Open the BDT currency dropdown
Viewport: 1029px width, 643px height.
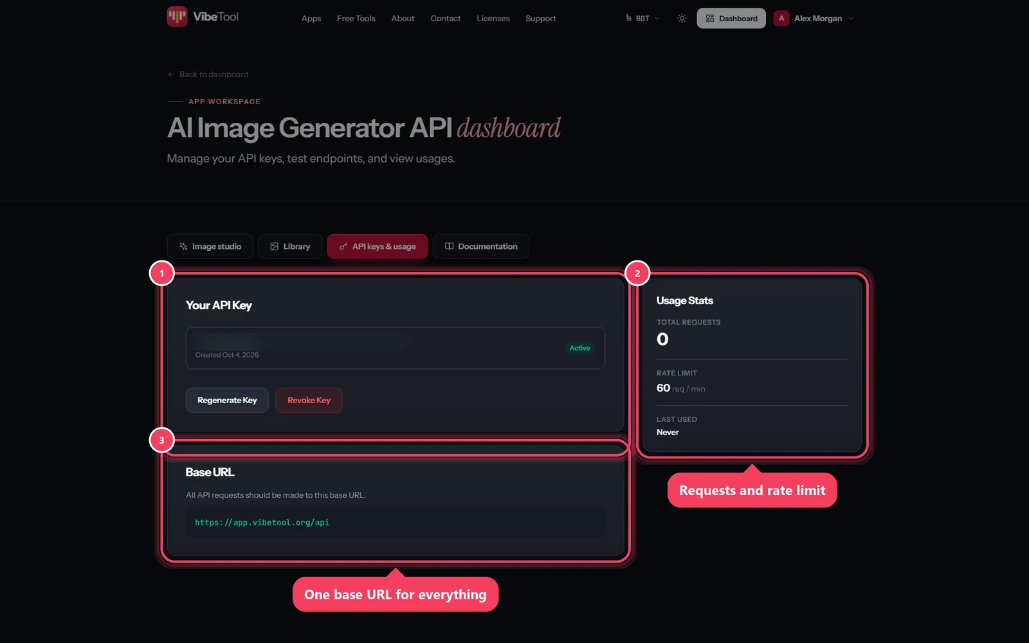[642, 19]
